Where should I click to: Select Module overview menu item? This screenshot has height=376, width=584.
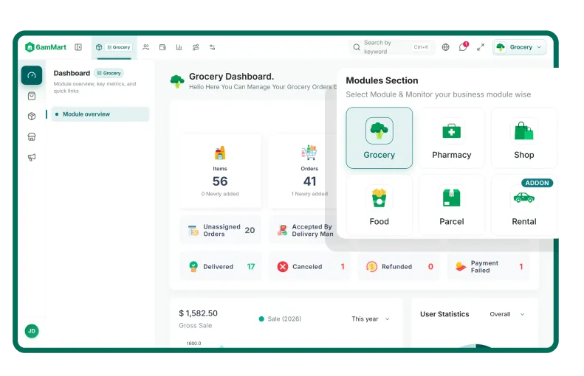coord(100,114)
